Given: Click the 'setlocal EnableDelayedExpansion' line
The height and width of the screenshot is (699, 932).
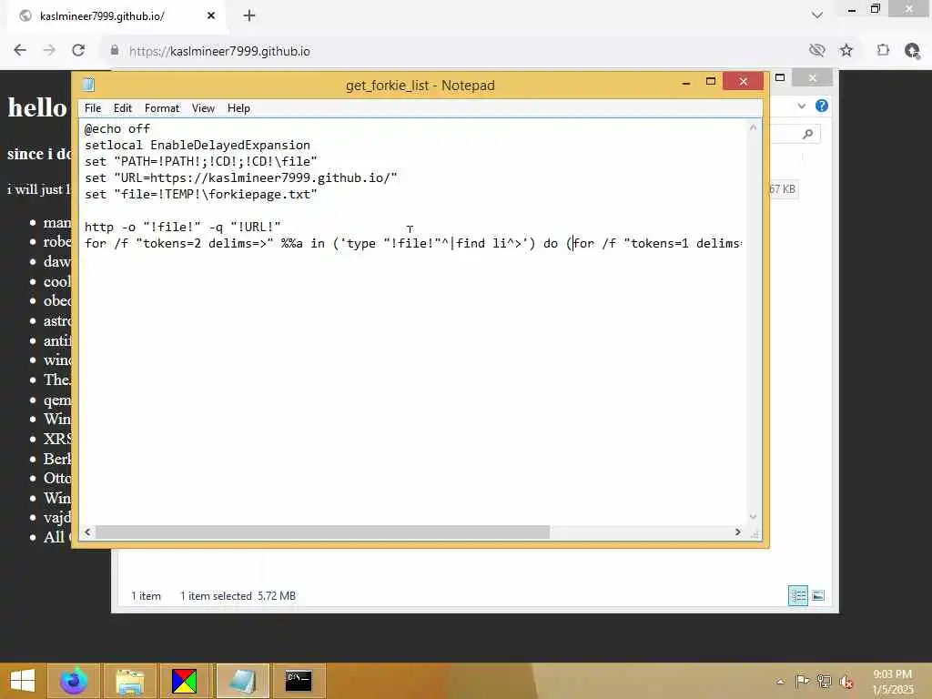Looking at the screenshot, I should click(198, 145).
